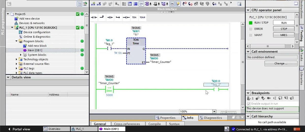The image size is (305, 132).
Task: Click the first breakpoints toolbar icon
Action: point(249,98)
